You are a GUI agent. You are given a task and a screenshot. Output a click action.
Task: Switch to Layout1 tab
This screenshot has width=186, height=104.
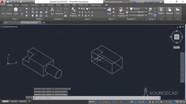14,101
